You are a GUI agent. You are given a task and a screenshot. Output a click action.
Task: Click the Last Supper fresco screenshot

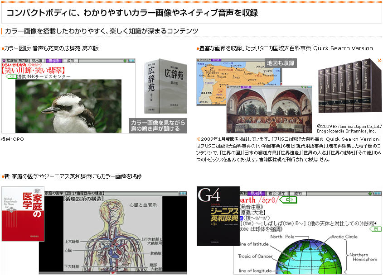(269, 109)
